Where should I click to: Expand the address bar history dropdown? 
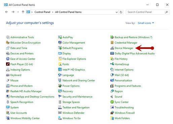click(x=117, y=12)
